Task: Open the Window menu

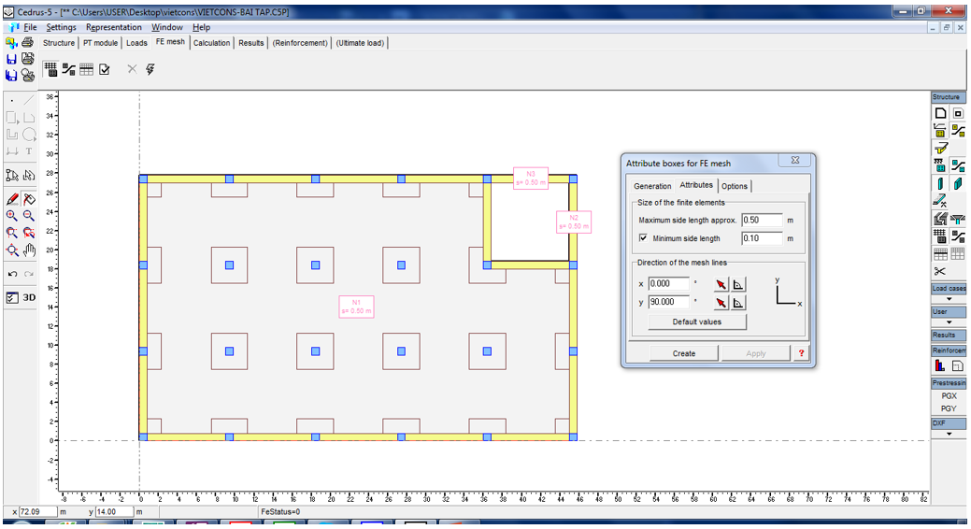Action: pos(167,27)
